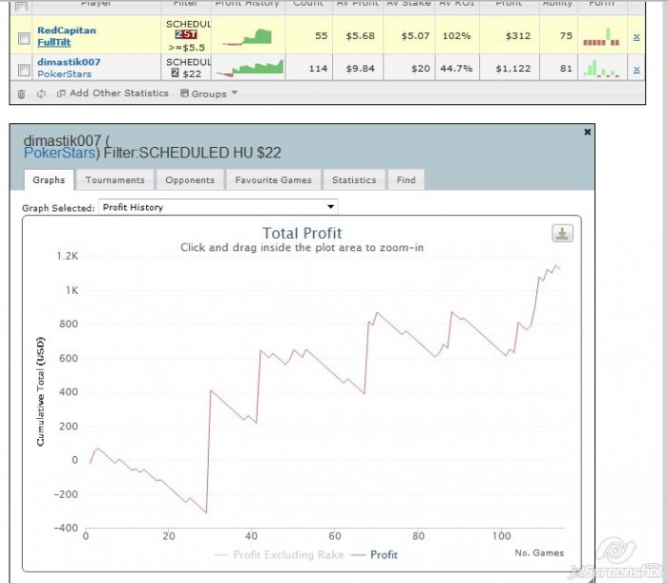Click the refresh icon below the table
The height and width of the screenshot is (584, 668).
[41, 94]
